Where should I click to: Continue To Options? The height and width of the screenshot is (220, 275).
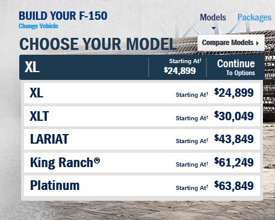236,67
